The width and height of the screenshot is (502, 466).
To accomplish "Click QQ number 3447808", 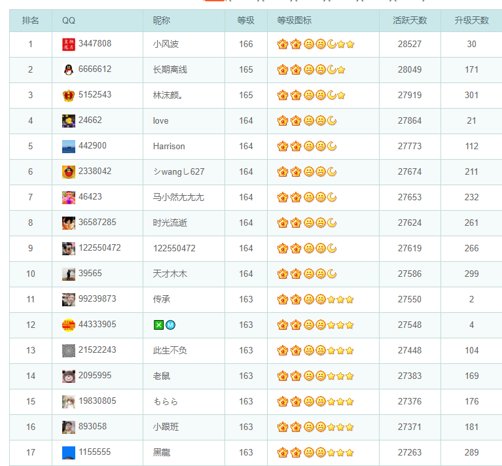I will [x=95, y=44].
